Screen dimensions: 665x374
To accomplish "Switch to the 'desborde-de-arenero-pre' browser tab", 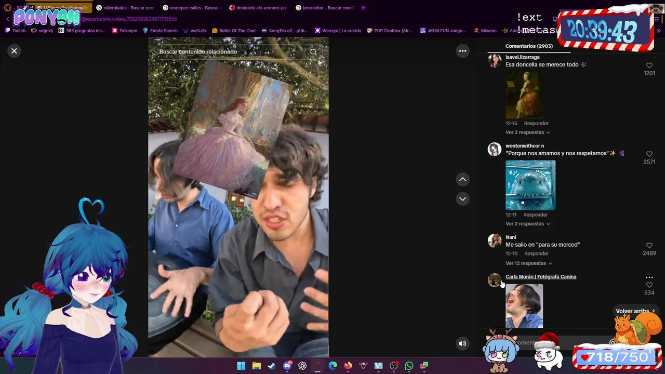I will 258,8.
